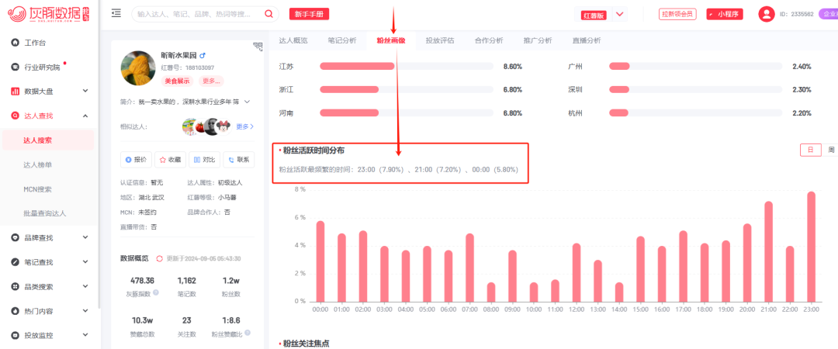Screen dimensions: 838x349
Task: Click the 行业研究院 sidebar icon
Action: (15, 67)
